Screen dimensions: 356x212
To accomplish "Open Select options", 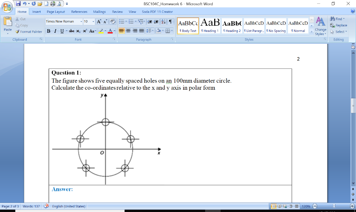I will (x=339, y=32).
